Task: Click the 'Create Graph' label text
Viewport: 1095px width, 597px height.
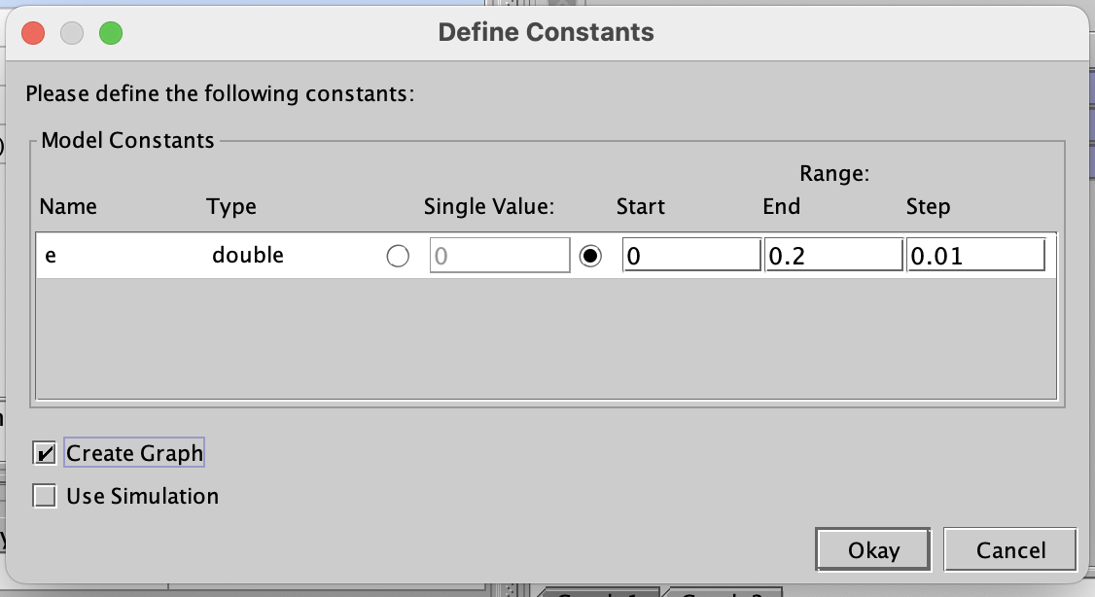Action: (134, 453)
